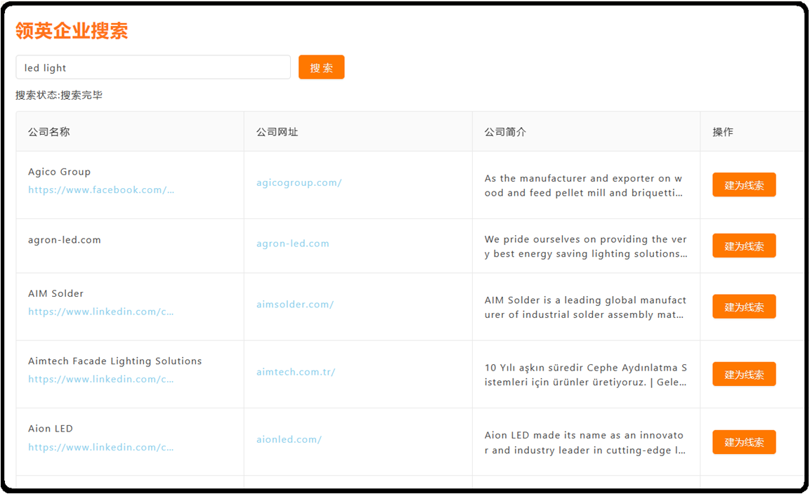
Task: Click the 公司网址 column header
Action: (x=277, y=132)
